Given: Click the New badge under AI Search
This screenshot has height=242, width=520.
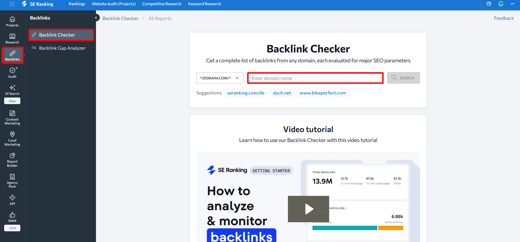Looking at the screenshot, I should click(x=12, y=101).
